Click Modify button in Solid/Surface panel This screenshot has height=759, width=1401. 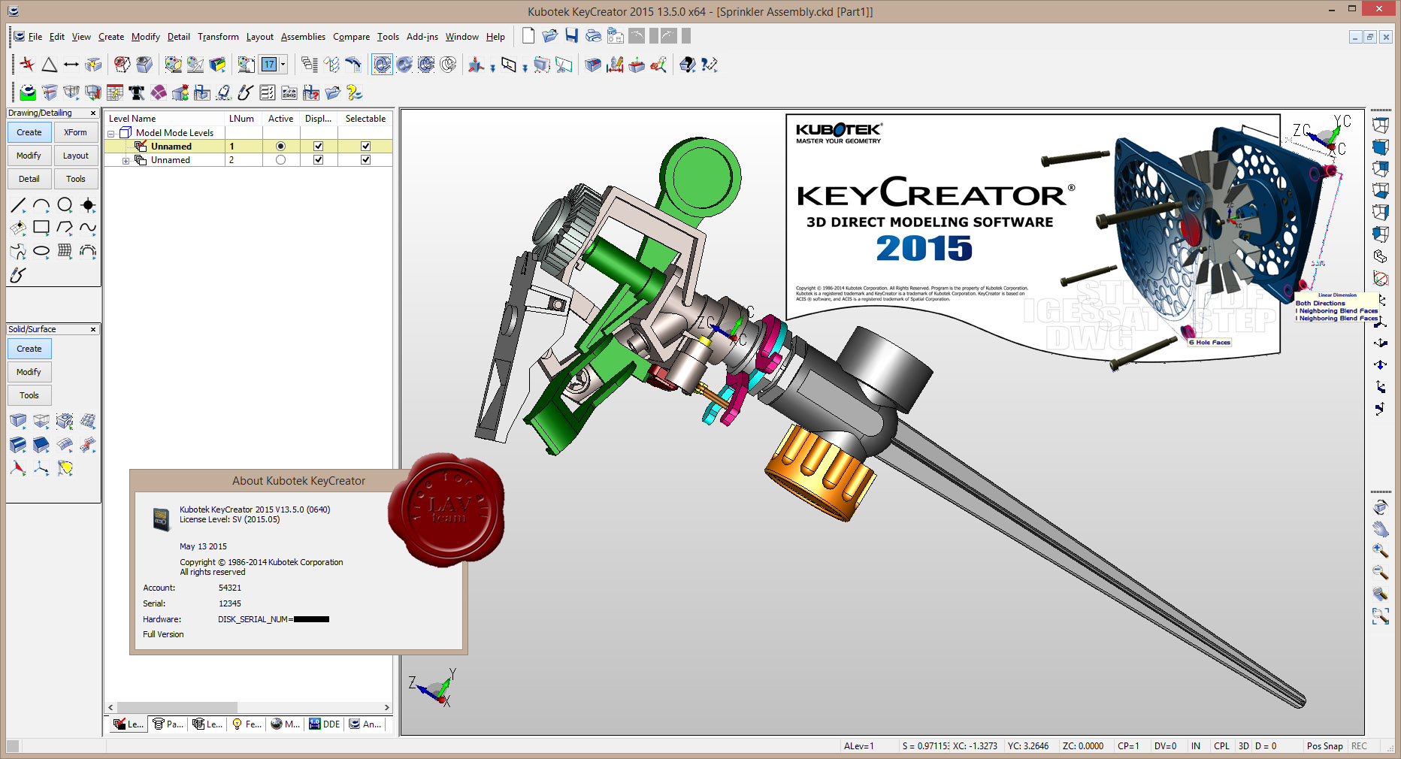point(29,372)
